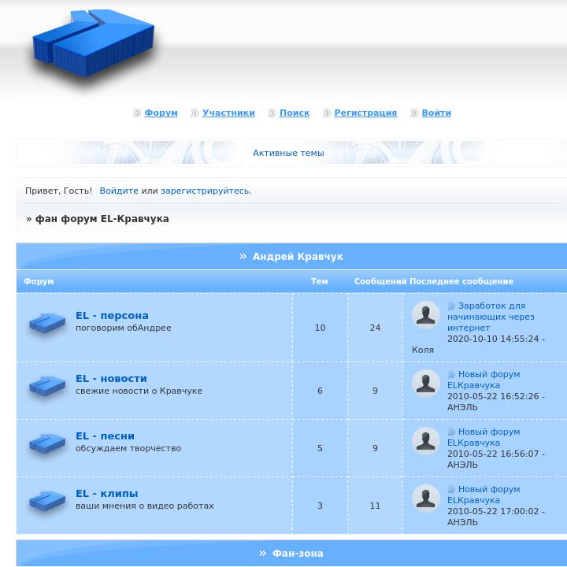Click description поговорим обАндрее

click(x=124, y=328)
